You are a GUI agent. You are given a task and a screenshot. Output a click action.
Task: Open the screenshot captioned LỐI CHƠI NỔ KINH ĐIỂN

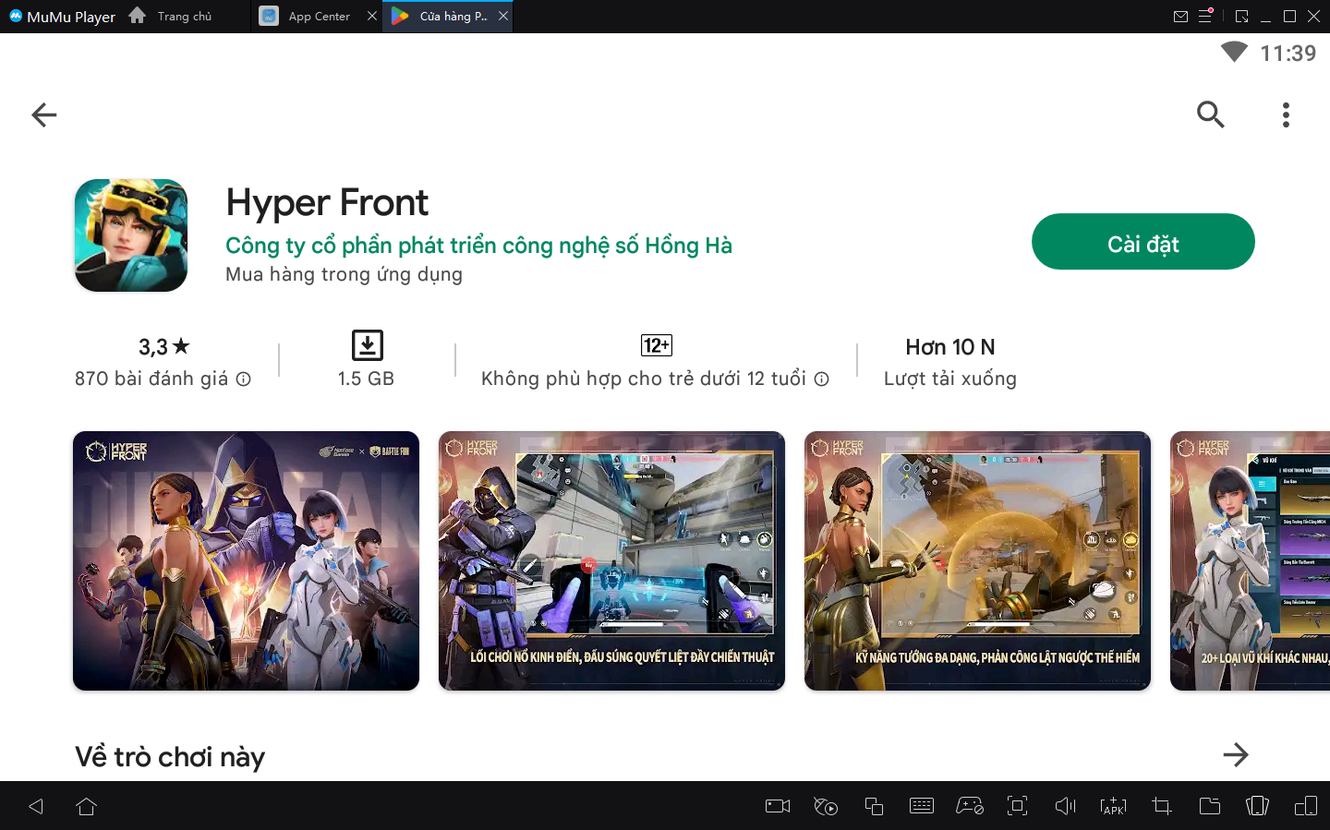pyautogui.click(x=611, y=560)
